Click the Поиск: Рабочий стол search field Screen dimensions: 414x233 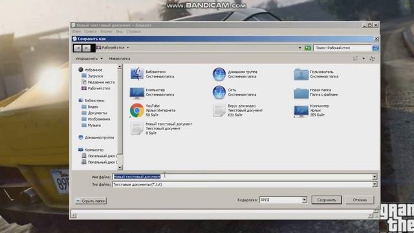(342, 48)
